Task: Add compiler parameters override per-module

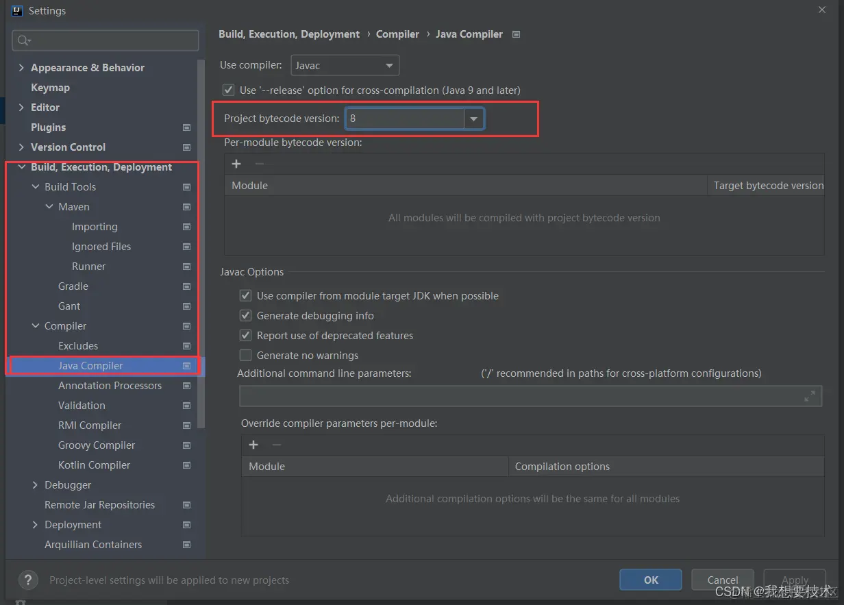Action: point(253,445)
